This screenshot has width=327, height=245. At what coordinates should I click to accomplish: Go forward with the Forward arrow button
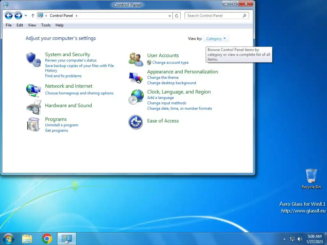tap(18, 15)
